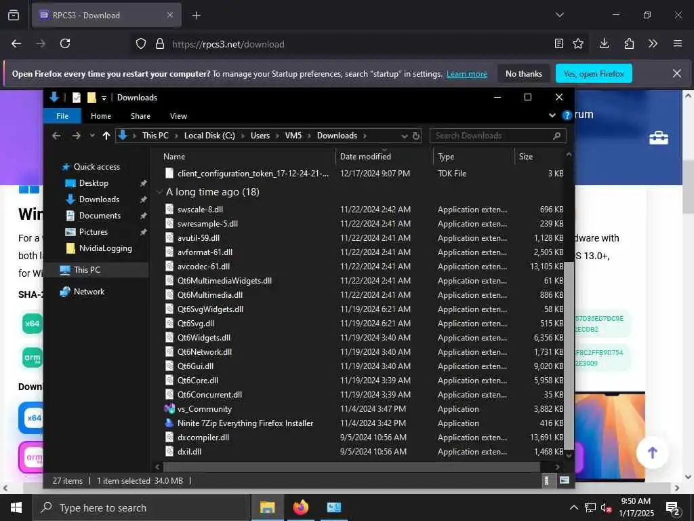
Task: Show hidden system tray icons
Action: tap(573, 507)
